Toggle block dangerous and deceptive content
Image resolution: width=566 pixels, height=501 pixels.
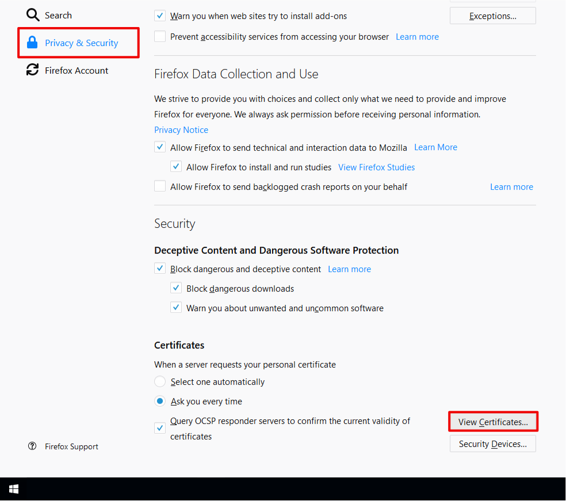point(160,269)
